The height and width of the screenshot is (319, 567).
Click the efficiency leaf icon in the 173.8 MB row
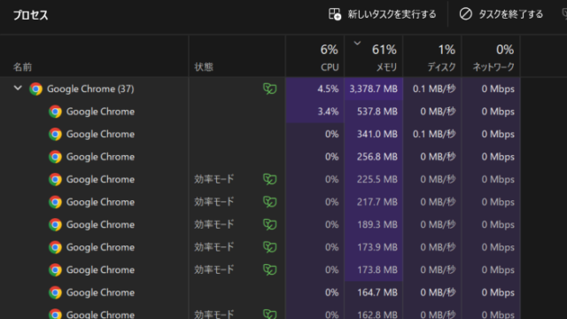pos(269,269)
